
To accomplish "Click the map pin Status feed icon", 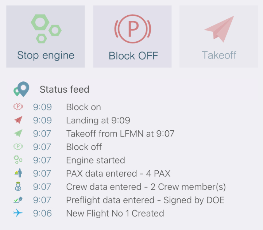I will 21,89.
